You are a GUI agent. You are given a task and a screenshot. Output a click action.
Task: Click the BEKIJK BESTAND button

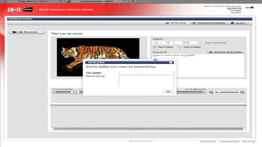(x=225, y=52)
